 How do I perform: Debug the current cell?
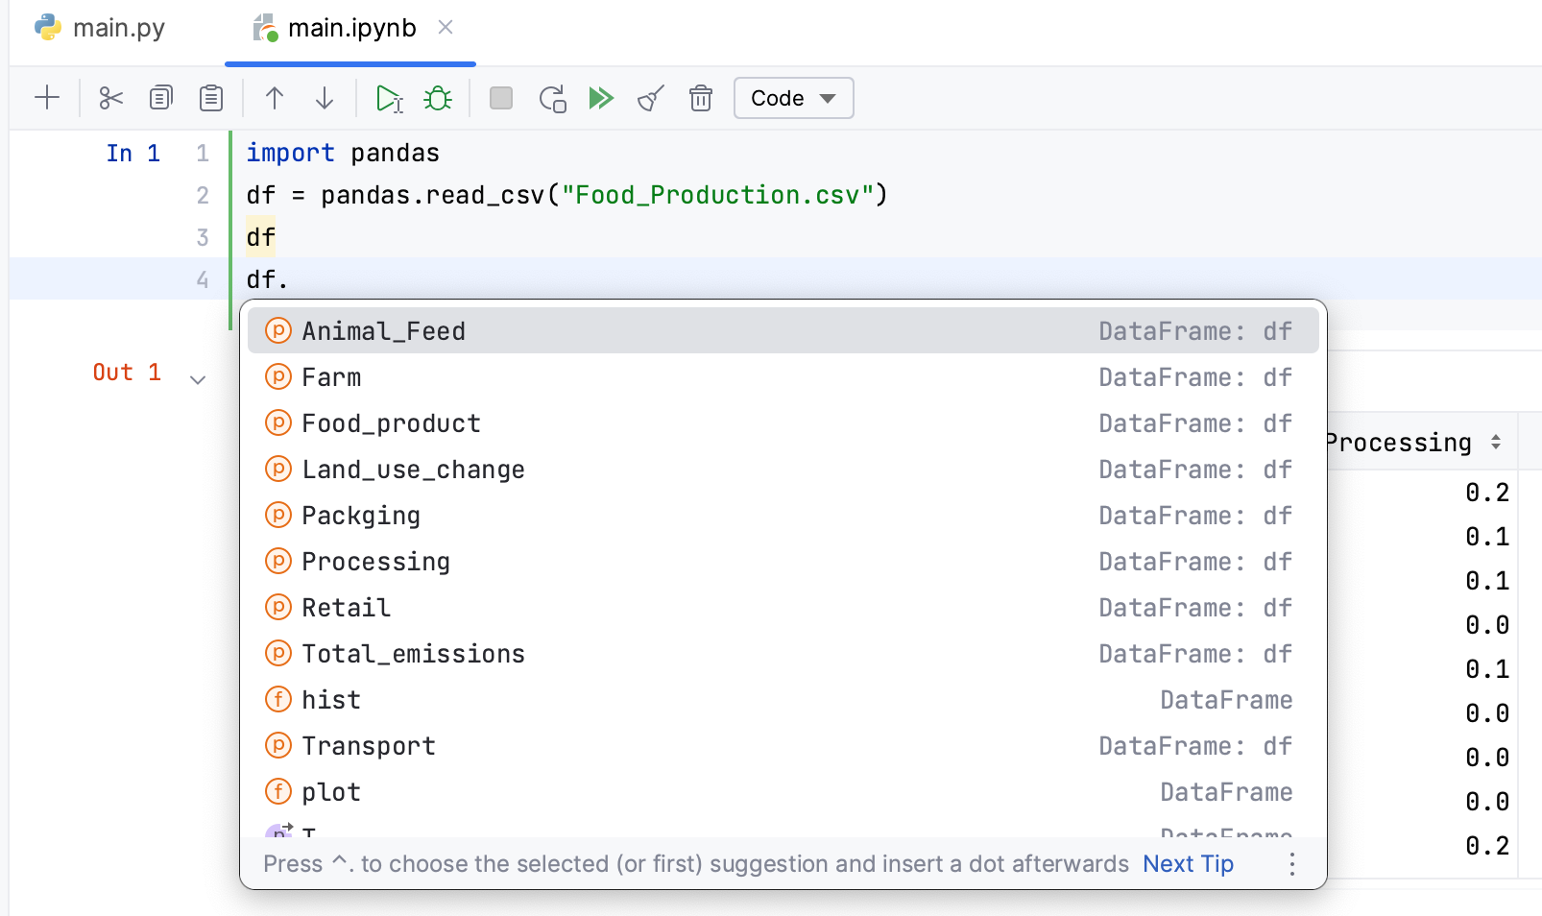click(x=438, y=98)
